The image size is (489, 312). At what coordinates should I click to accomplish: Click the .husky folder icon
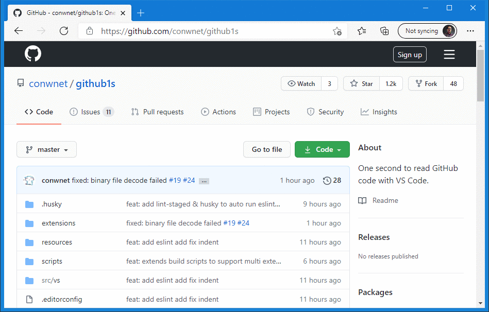29,204
